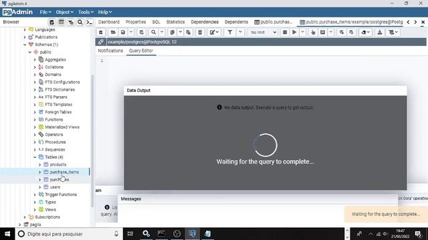Screen dimensions: 428x240
Task: Click the Filtered Rows icon in Browser panel
Action: (x=71, y=22)
